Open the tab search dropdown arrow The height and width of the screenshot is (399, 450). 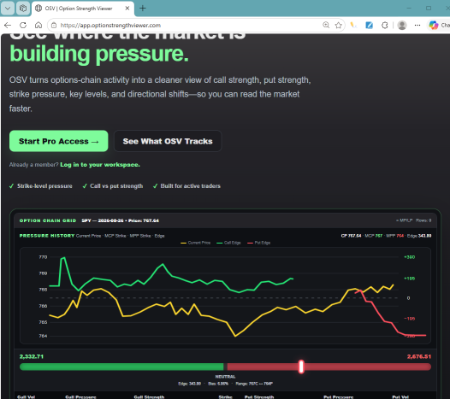[8, 9]
